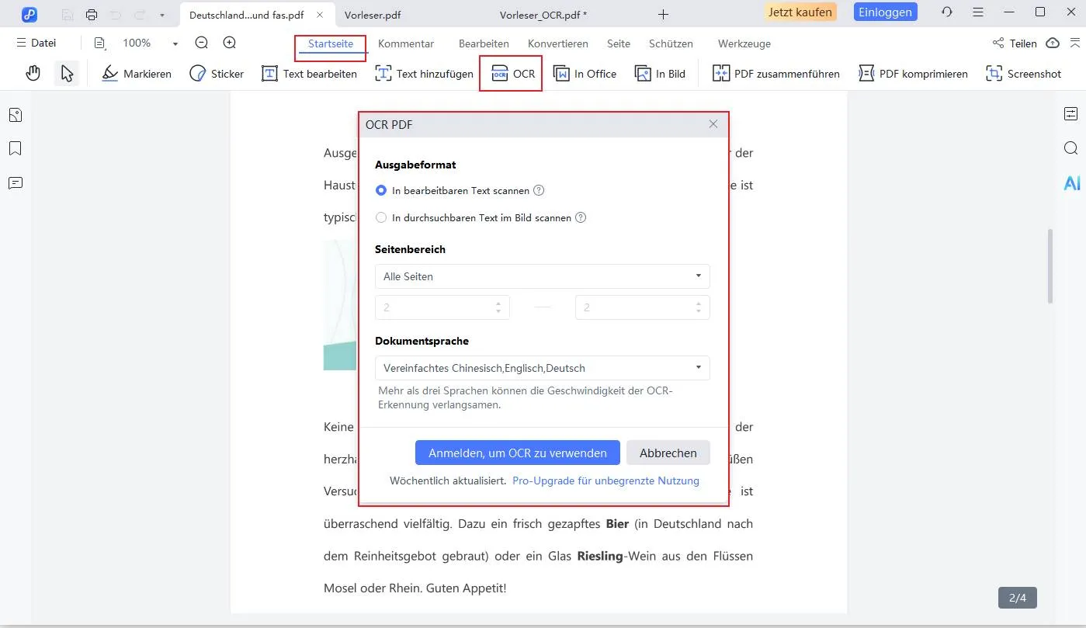Click the undo arrow
The height and width of the screenshot is (628, 1086).
116,14
